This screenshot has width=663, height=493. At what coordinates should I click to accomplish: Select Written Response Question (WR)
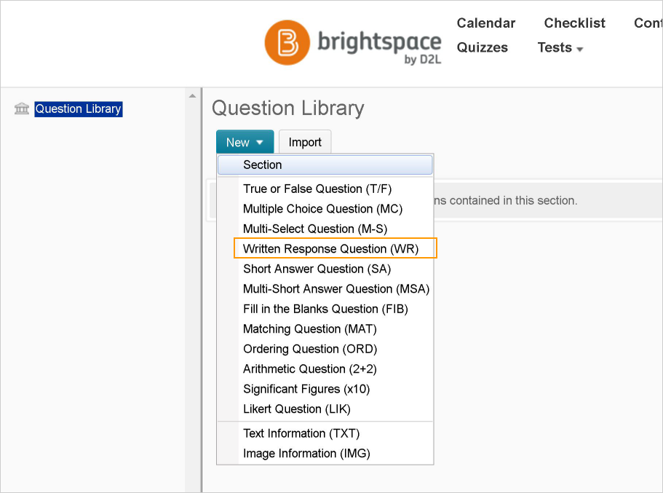click(330, 249)
